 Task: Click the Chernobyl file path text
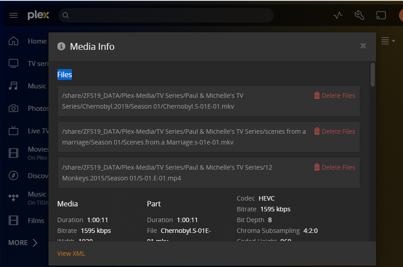pyautogui.click(x=153, y=101)
